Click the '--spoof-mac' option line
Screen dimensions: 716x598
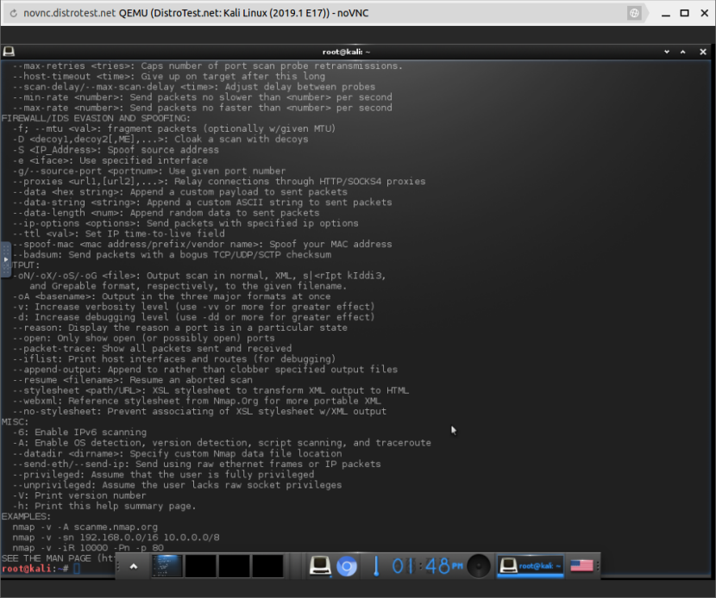coord(202,244)
